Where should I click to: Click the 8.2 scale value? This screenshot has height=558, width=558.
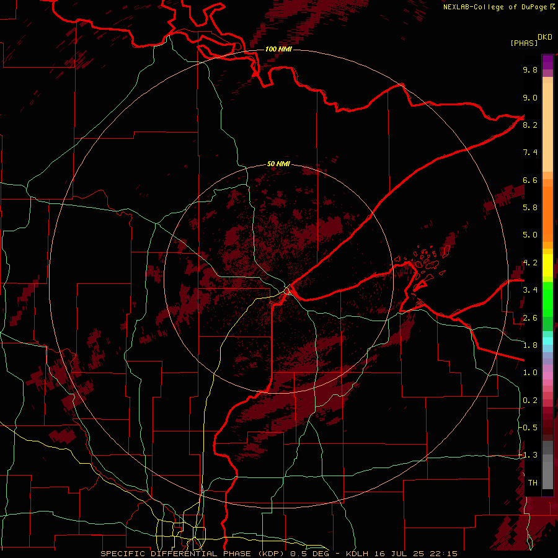530,125
